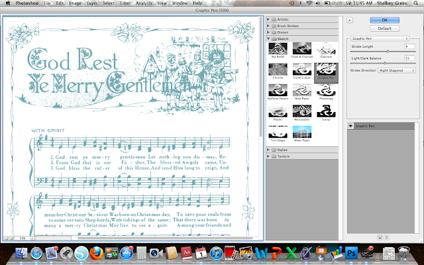Viewport: 424px width, 265px height.
Task: Open the Trash from the dock
Action: click(x=404, y=253)
